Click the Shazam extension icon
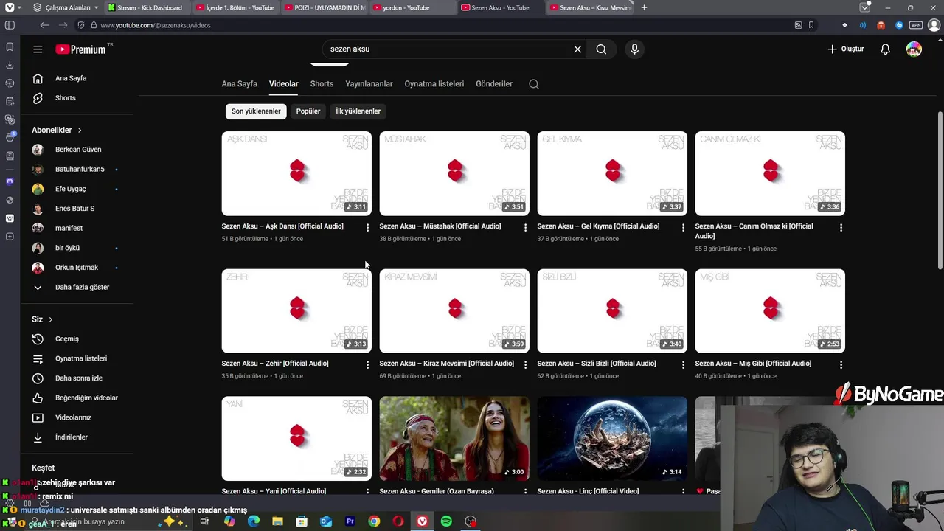The width and height of the screenshot is (944, 531). click(x=898, y=25)
